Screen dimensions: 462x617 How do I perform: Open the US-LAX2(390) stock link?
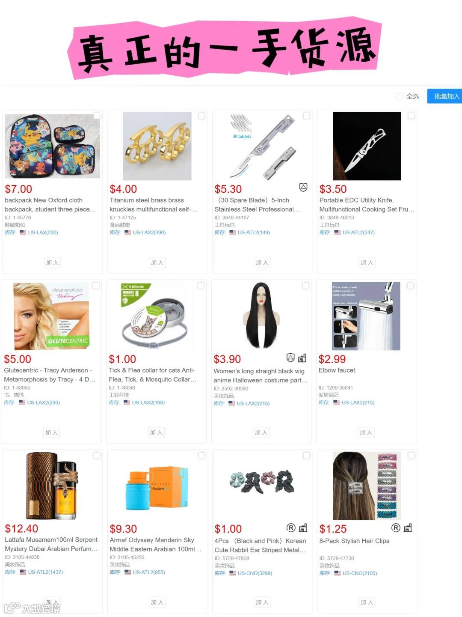click(x=149, y=232)
